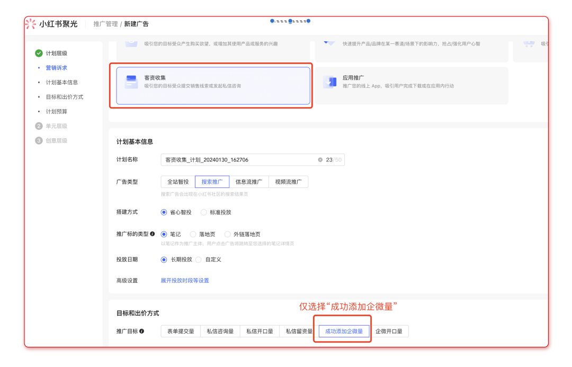Click the 小红书聚光 logo icon
Screen dimensions: 572x367
tap(31, 24)
